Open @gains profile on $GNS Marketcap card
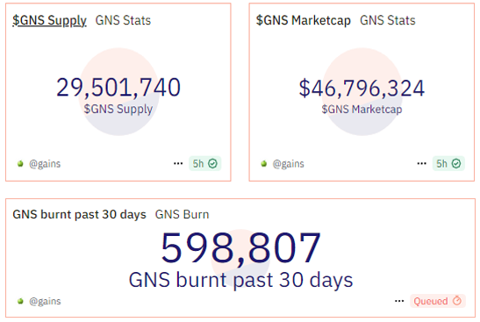 (289, 164)
